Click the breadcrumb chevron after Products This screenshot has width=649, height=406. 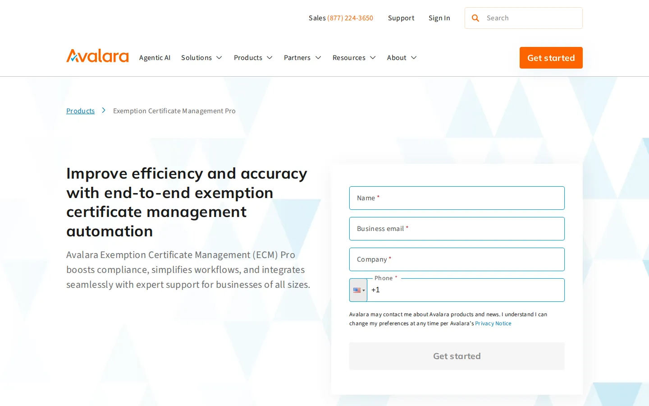tap(104, 111)
